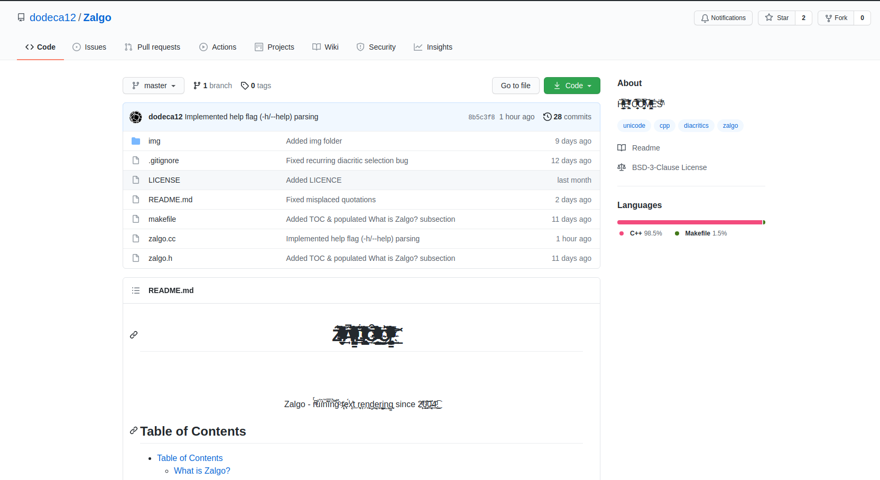Viewport: 880px width, 480px height.
Task: View the 28 commits history
Action: click(567, 117)
